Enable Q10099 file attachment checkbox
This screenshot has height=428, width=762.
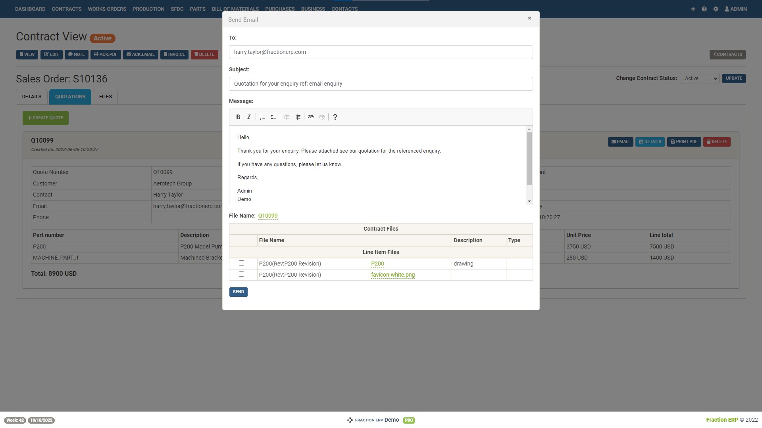pyautogui.click(x=241, y=263)
